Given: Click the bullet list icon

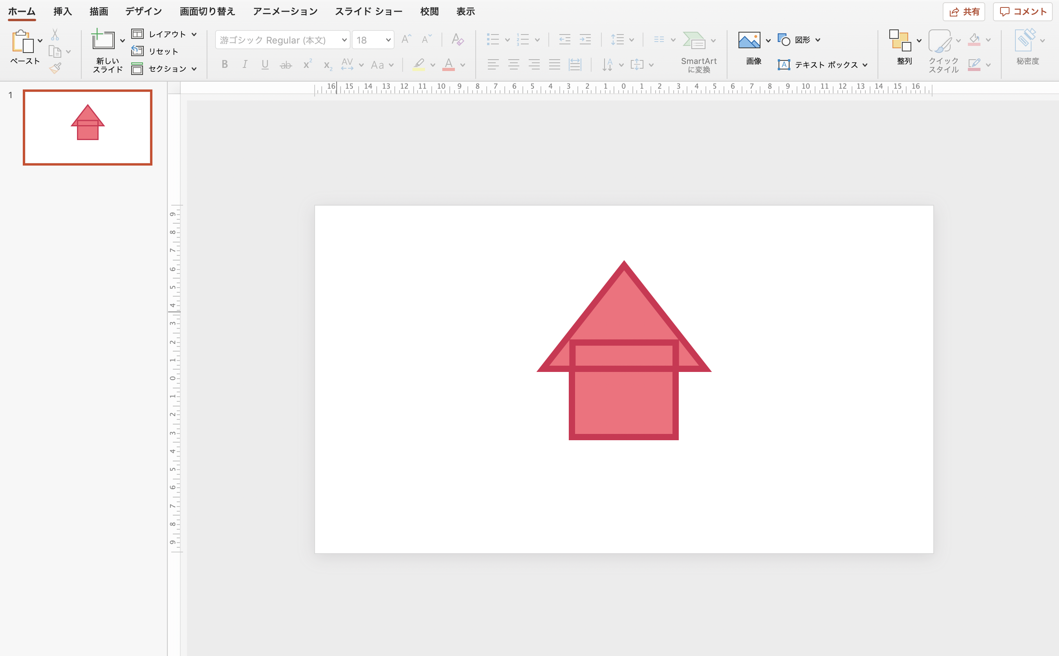Looking at the screenshot, I should [493, 40].
